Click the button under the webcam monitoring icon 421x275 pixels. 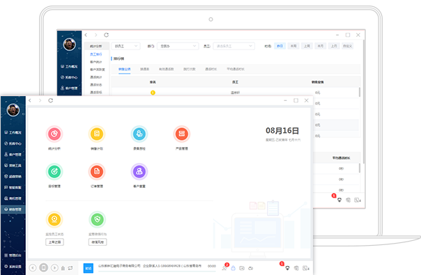click(54, 242)
